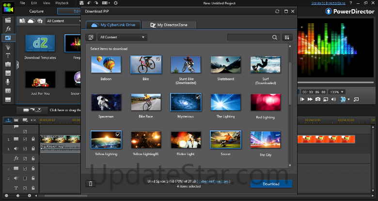Click the next frame playback button

[302, 99]
